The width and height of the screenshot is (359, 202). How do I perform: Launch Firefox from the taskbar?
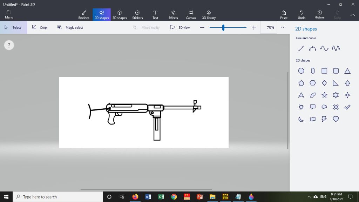point(135,197)
